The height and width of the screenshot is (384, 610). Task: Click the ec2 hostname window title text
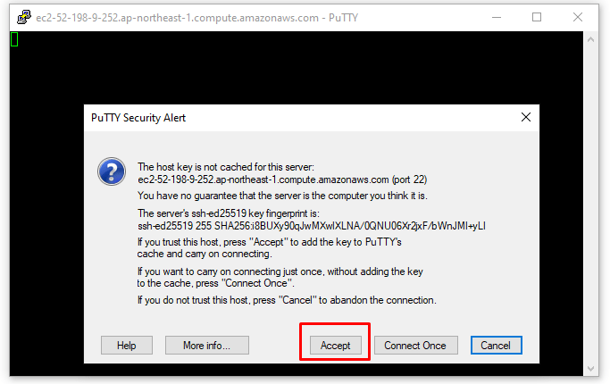[x=196, y=18]
